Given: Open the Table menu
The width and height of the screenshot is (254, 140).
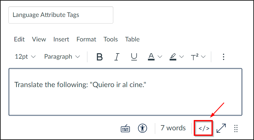Looking at the screenshot, I should pos(132,39).
